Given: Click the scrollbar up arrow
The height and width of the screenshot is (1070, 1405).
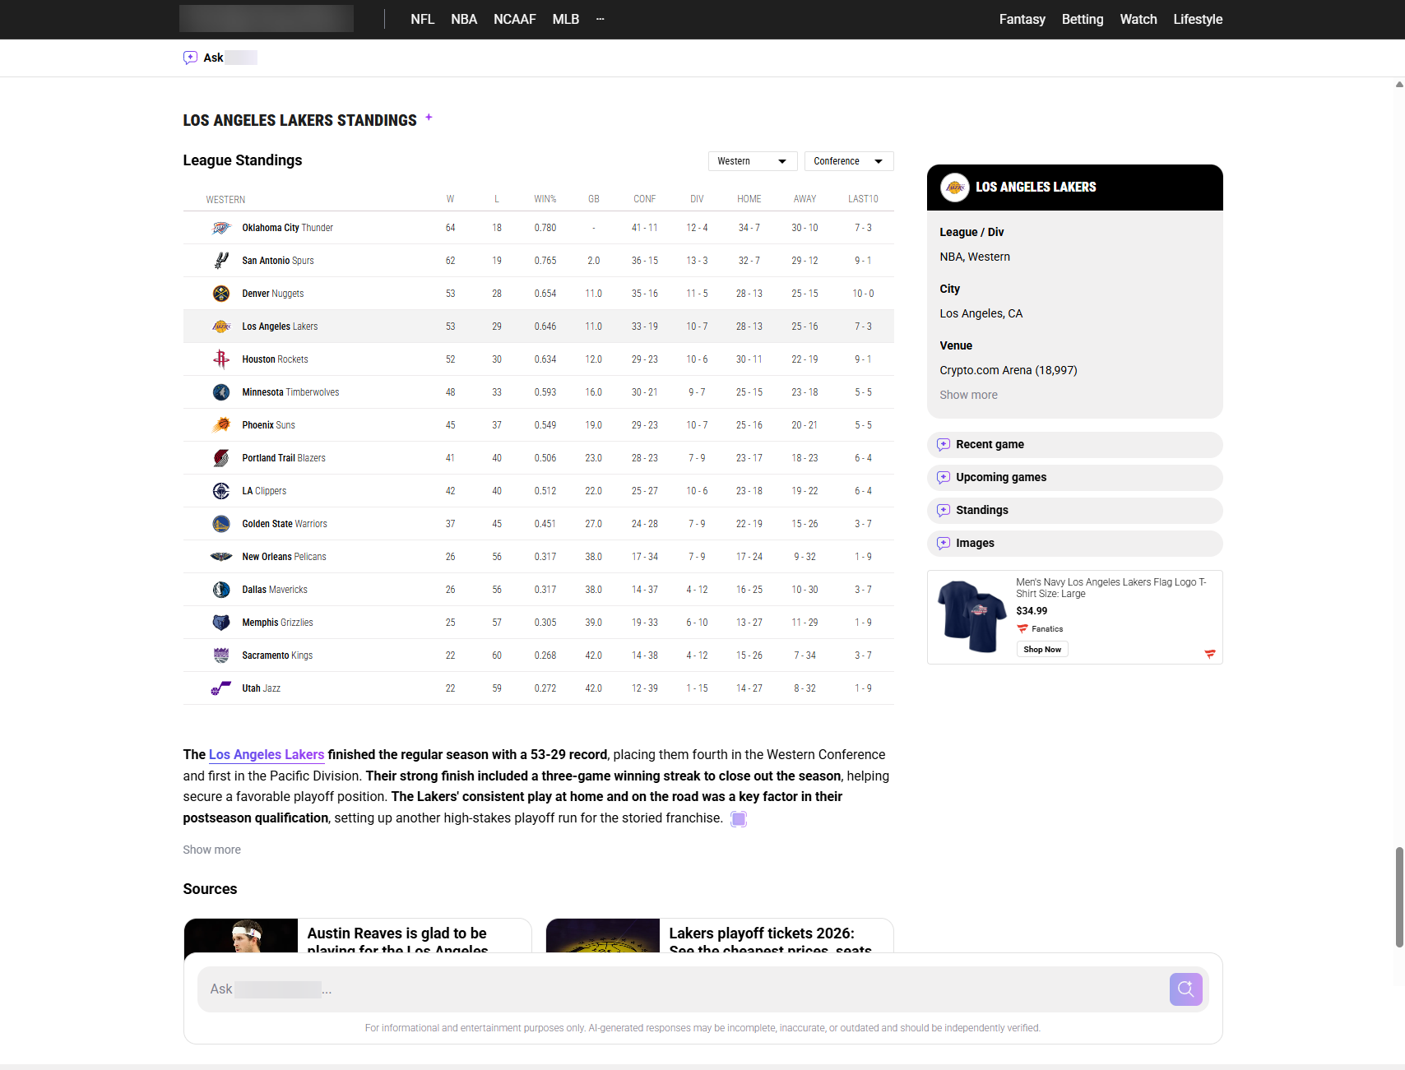Looking at the screenshot, I should click(1399, 84).
